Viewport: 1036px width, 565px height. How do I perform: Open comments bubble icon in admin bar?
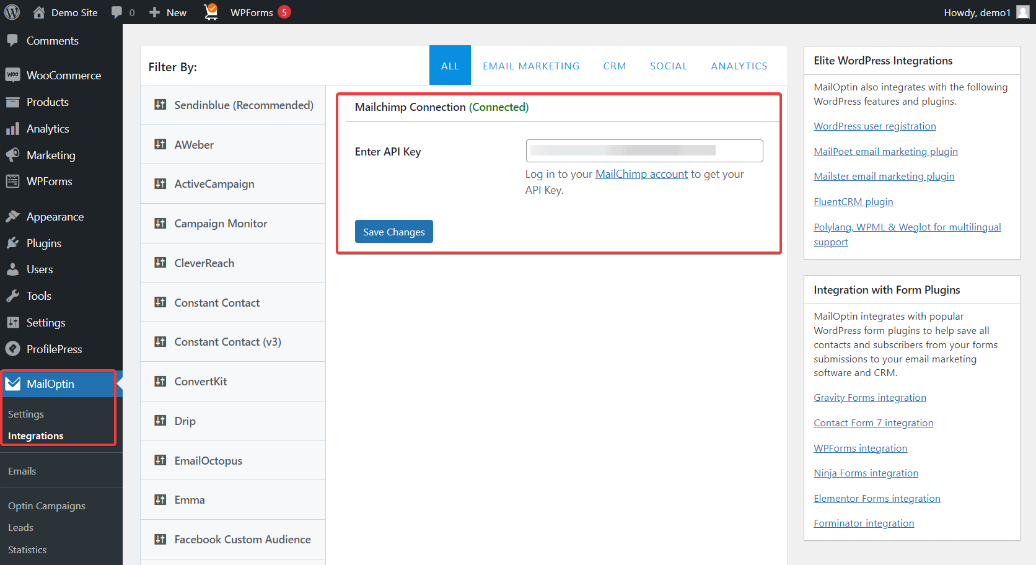click(116, 12)
